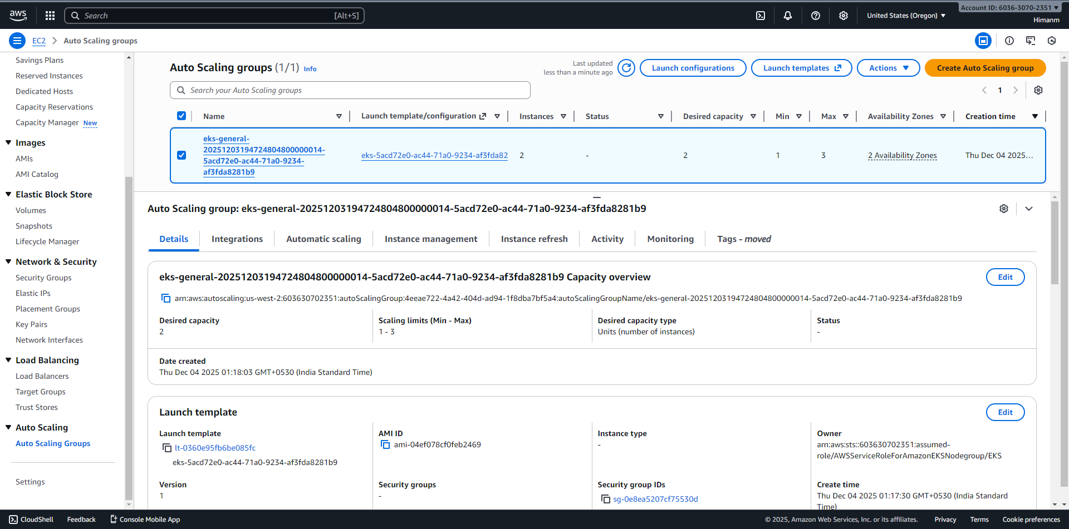Open table preferences gear icon
Screen dimensions: 1069x529
tap(1038, 90)
